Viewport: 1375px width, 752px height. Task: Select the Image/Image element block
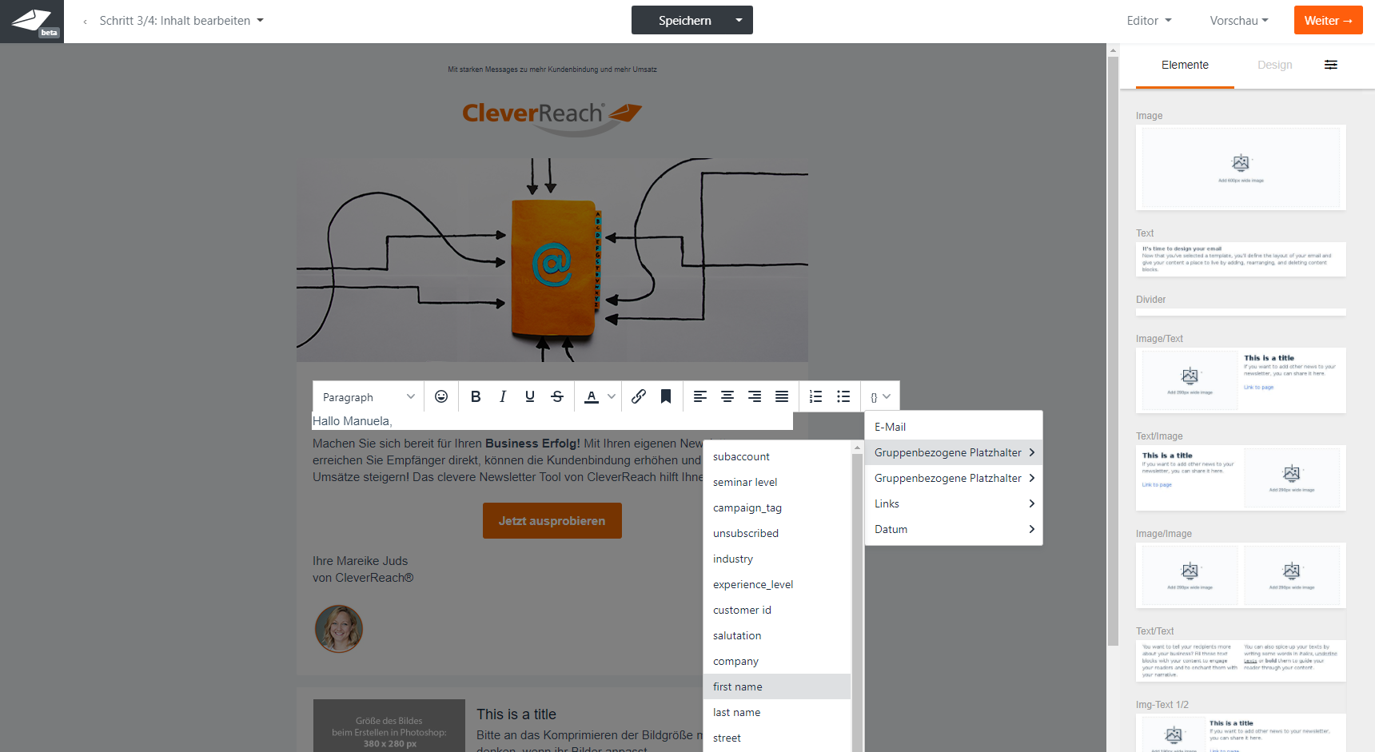[x=1241, y=575]
